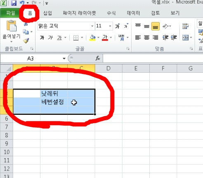
Task: Click the Name Box showing A3
Action: pos(31,59)
